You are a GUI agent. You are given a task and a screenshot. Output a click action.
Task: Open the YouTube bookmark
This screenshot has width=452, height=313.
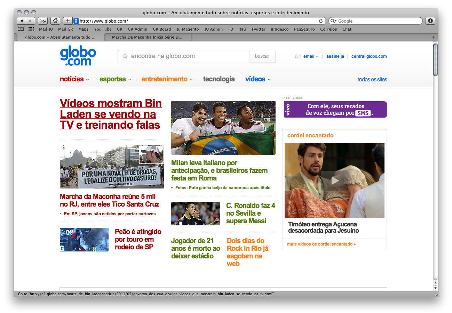click(x=103, y=29)
